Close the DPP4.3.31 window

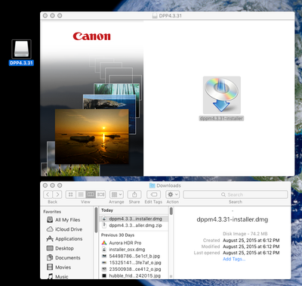click(45, 16)
